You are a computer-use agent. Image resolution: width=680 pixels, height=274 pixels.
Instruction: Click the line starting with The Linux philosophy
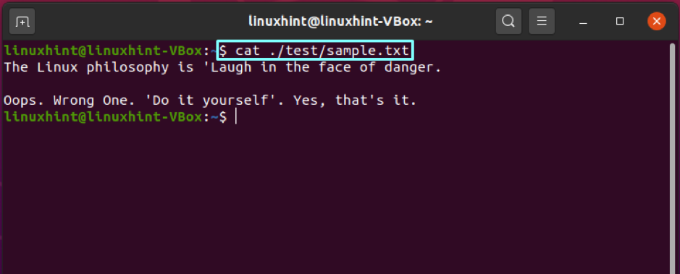coord(222,67)
